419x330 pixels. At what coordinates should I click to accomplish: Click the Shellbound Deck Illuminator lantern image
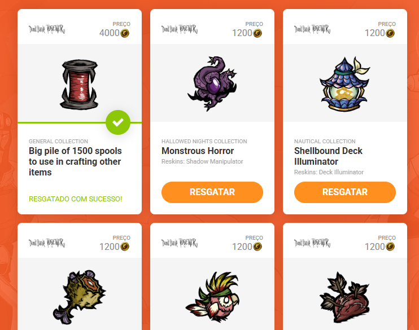tap(345, 83)
